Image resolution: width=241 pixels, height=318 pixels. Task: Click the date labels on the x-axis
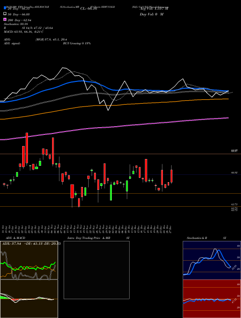[x=88, y=229]
